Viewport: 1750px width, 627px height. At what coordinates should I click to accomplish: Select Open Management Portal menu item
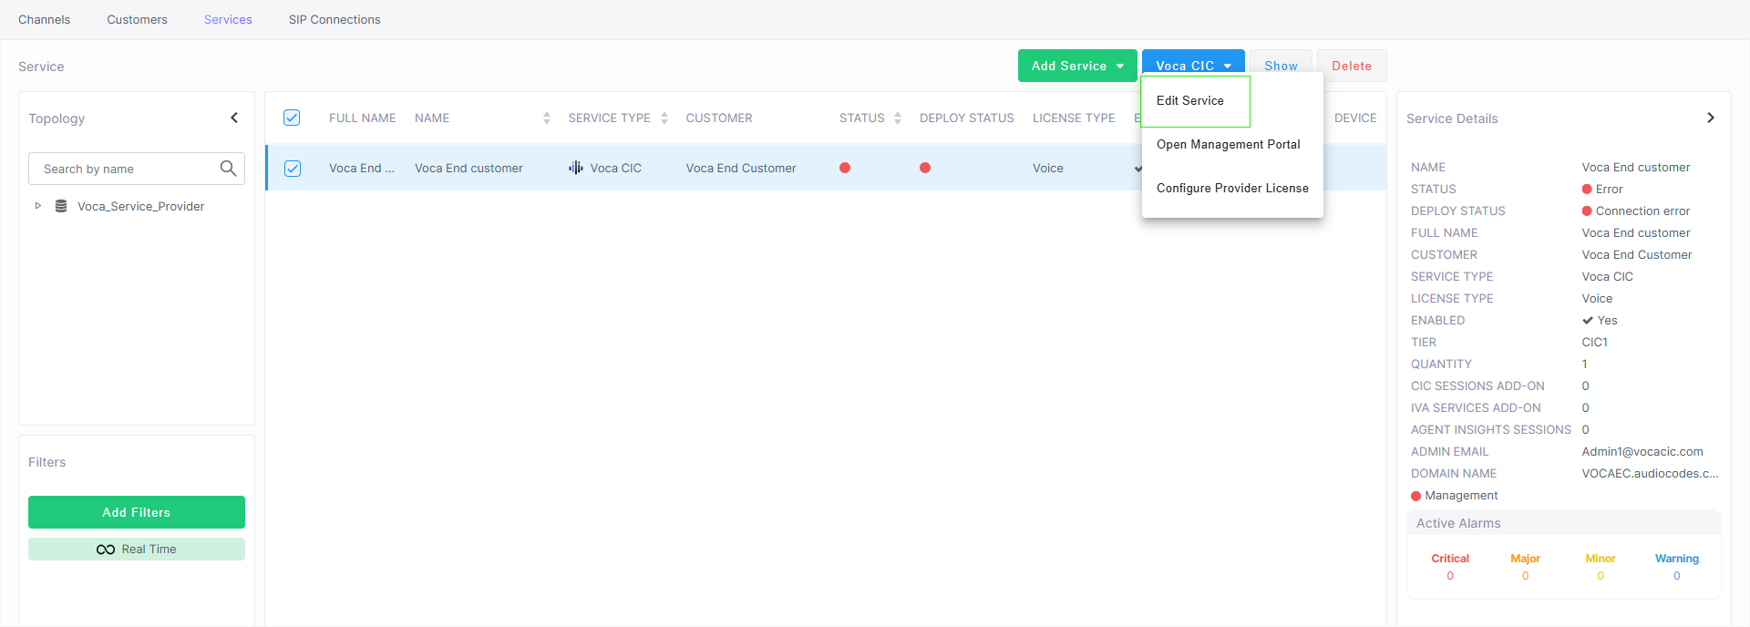1228,144
